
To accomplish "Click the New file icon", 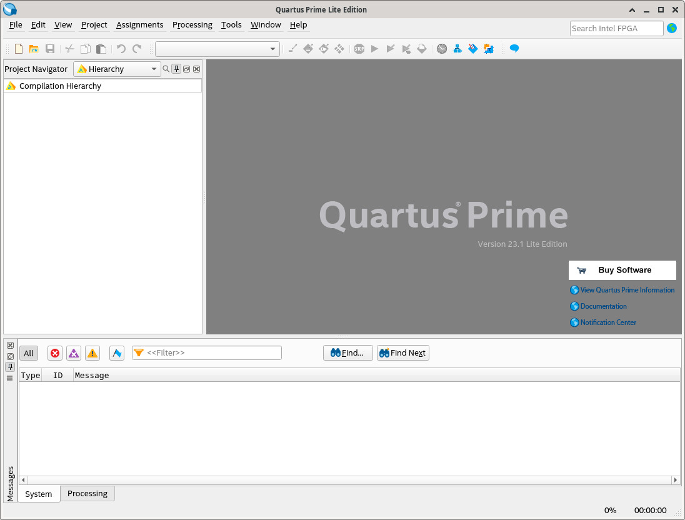I will 19,49.
